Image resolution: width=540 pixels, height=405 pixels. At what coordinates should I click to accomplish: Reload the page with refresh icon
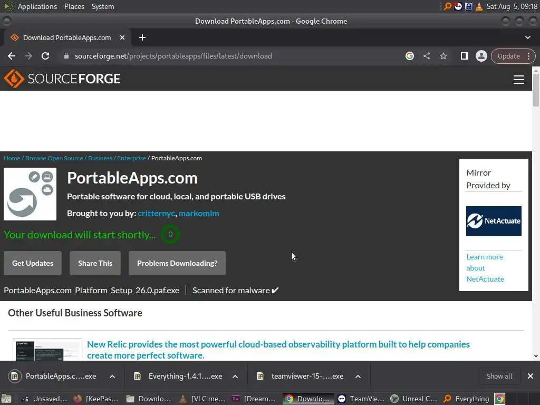click(x=45, y=56)
